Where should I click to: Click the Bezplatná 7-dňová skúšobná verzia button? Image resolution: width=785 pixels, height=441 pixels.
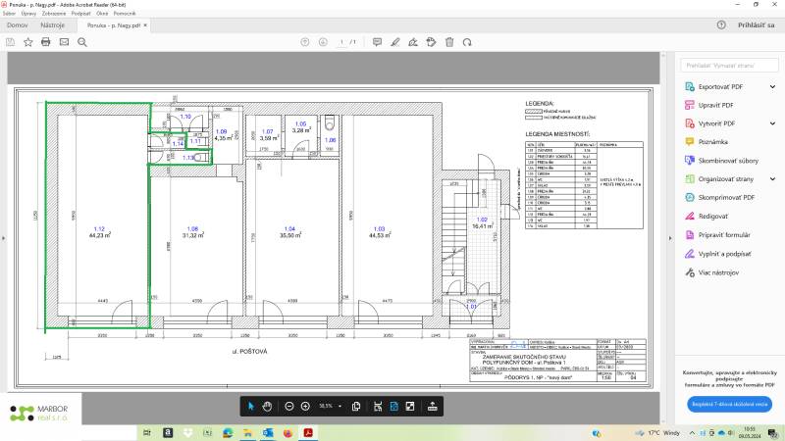click(728, 404)
